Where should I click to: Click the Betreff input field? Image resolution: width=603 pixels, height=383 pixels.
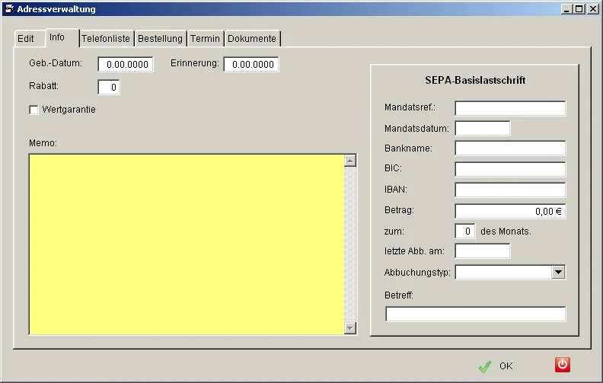pos(476,314)
